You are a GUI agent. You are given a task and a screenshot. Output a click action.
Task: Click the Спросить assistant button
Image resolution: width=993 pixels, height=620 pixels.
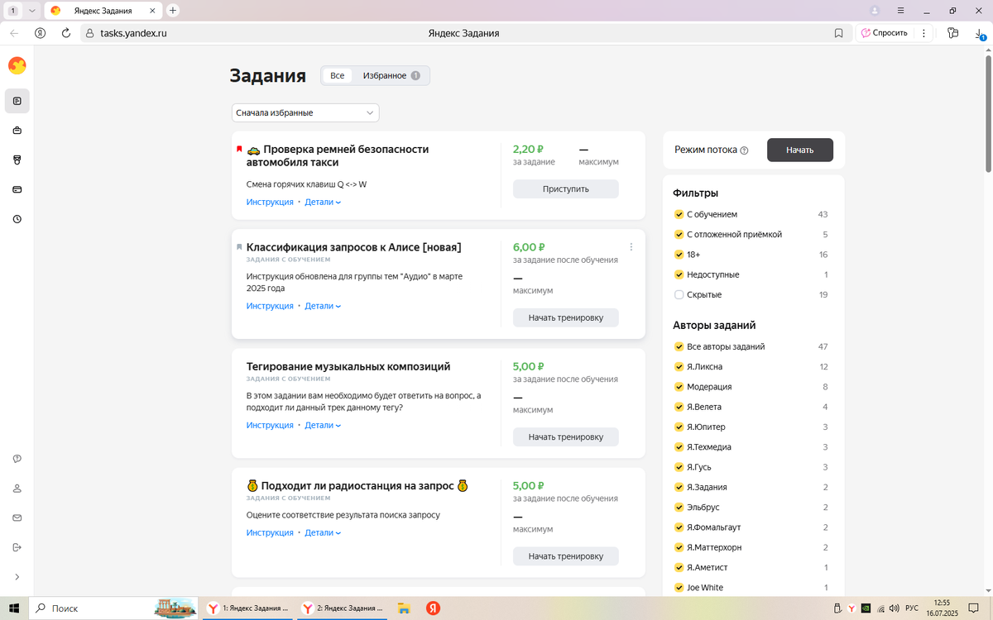pyautogui.click(x=884, y=33)
